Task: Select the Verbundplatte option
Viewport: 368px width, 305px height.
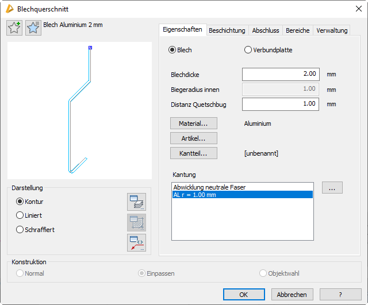Action: (x=248, y=50)
